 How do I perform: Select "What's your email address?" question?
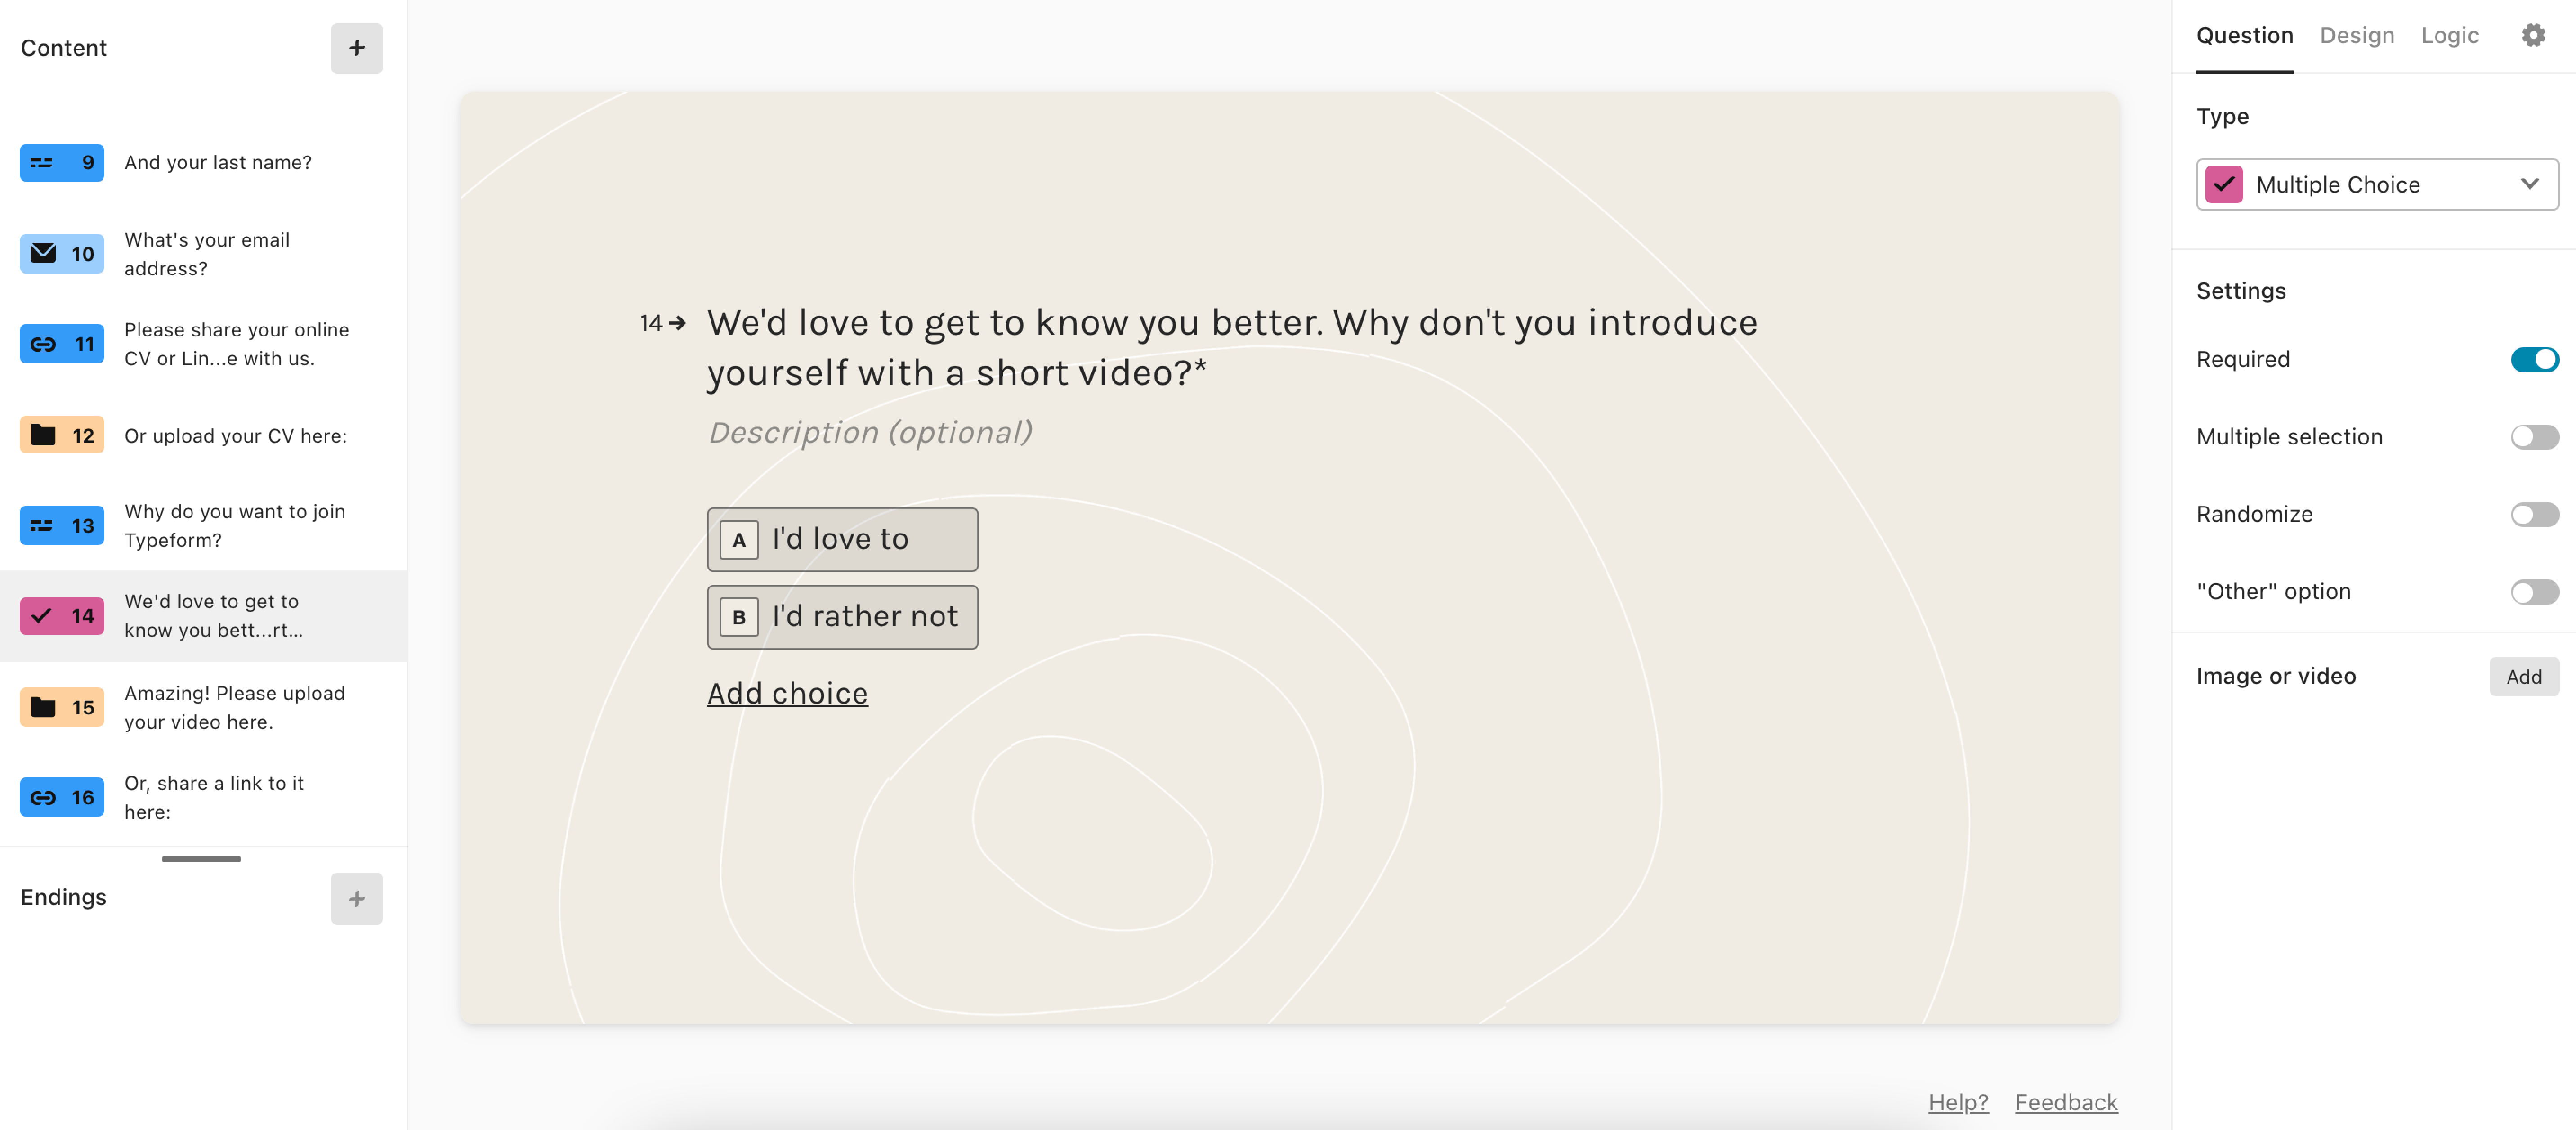207,254
